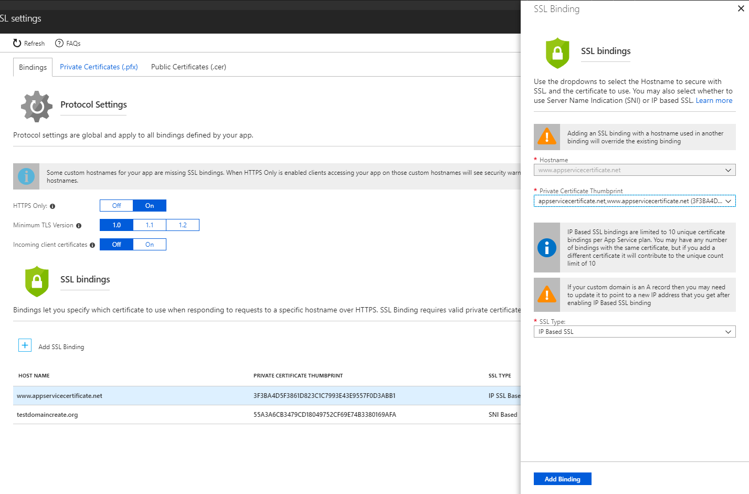This screenshot has width=749, height=494.
Task: Turn incoming client certificates on
Action: click(x=150, y=245)
